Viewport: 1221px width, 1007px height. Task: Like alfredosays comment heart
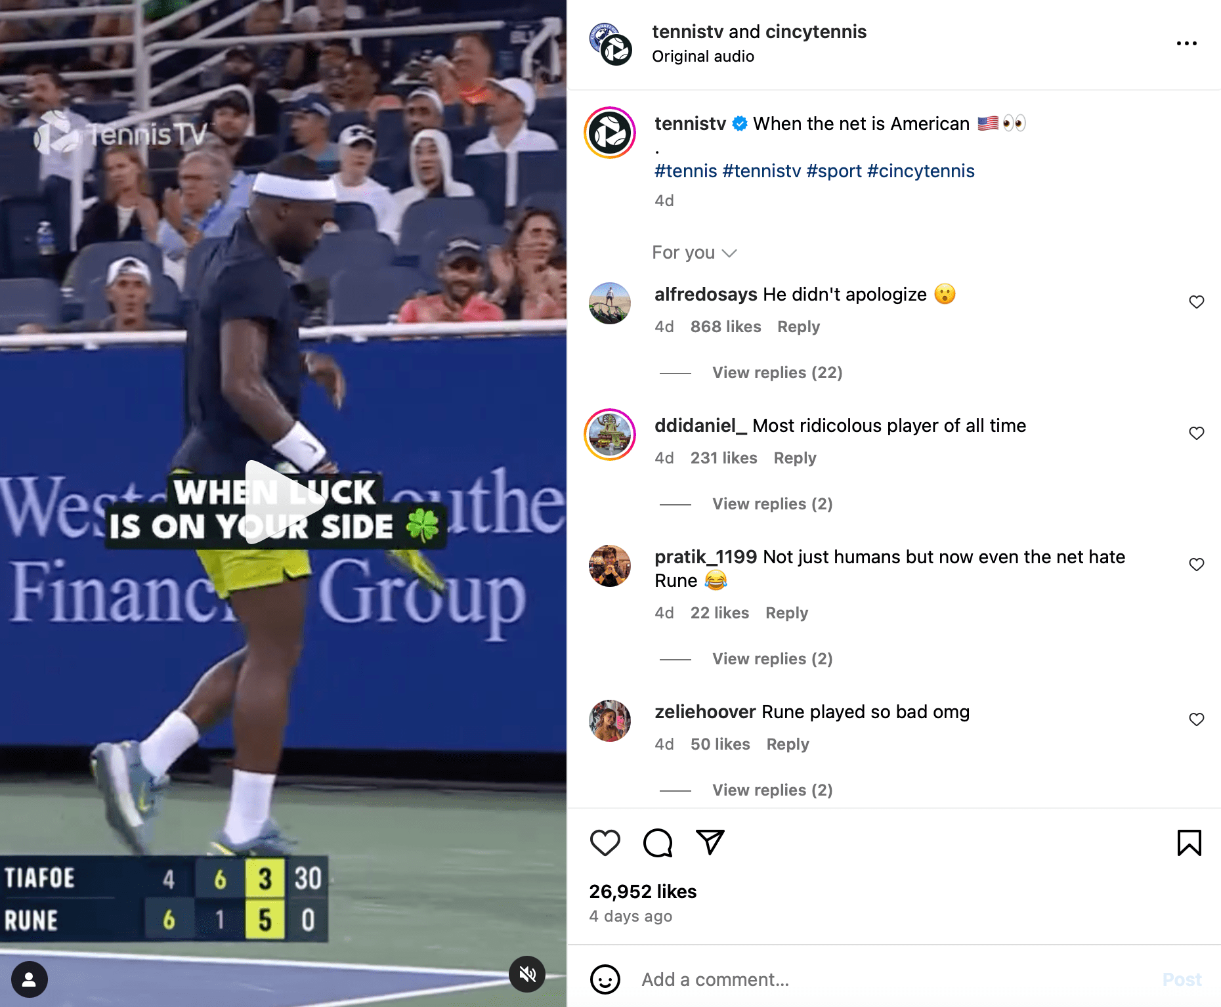[1196, 302]
